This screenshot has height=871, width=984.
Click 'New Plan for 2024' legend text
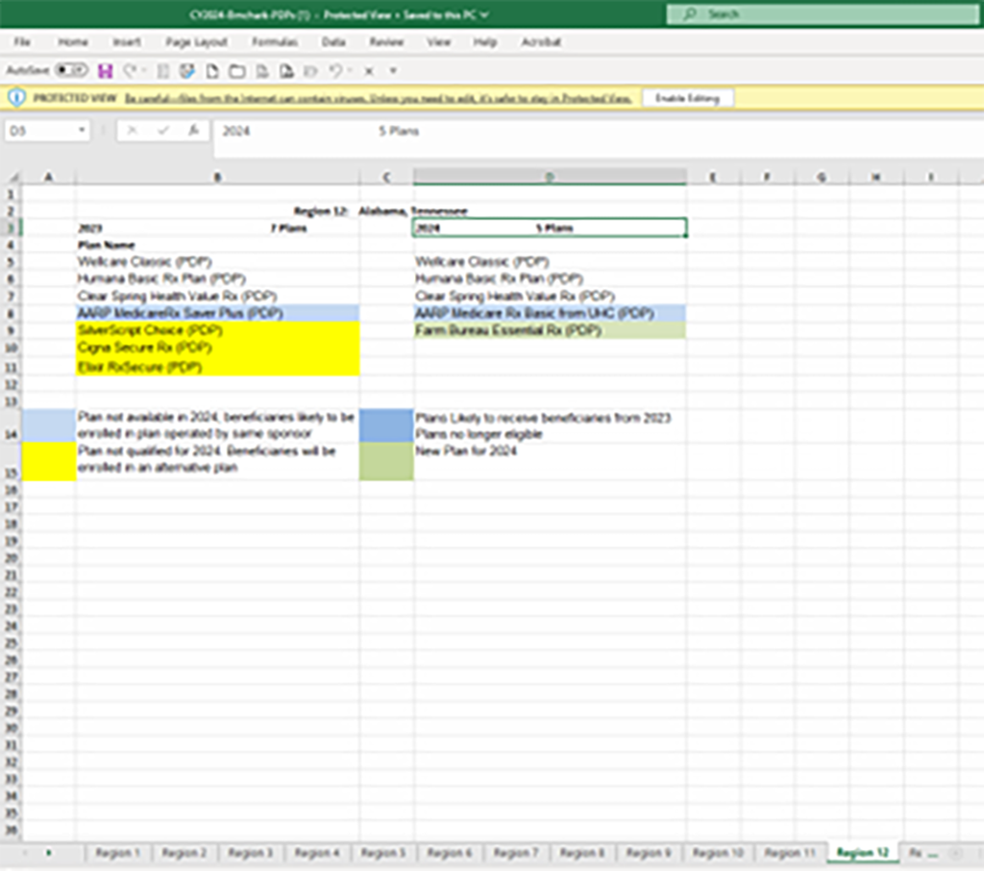point(466,450)
